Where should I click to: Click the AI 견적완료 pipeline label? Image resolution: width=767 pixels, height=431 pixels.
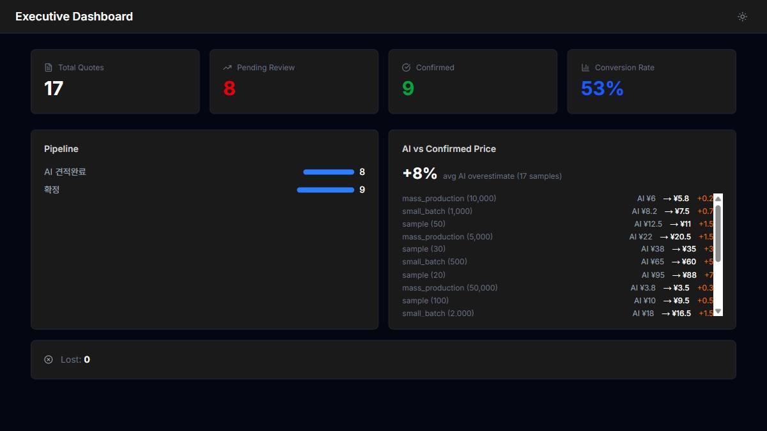65,172
